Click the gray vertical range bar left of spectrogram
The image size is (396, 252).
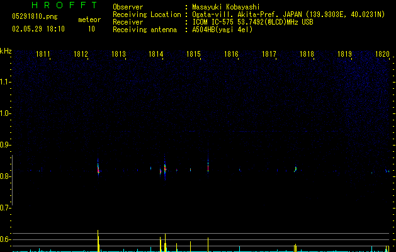click(12, 180)
